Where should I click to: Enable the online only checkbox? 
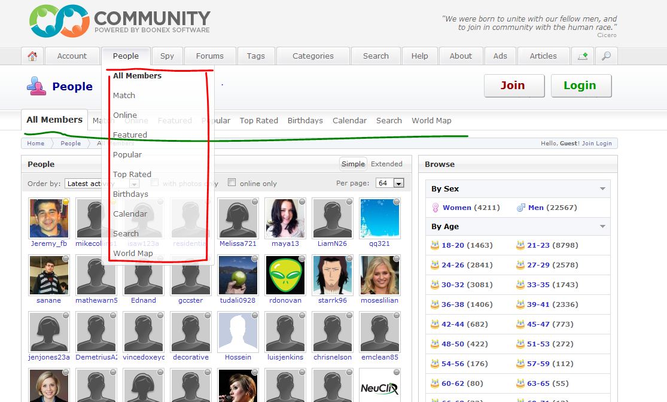(x=232, y=183)
